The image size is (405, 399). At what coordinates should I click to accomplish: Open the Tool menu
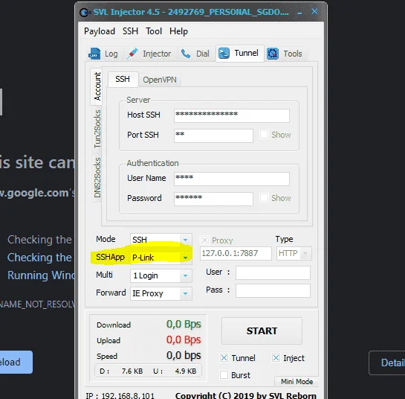[x=154, y=31]
